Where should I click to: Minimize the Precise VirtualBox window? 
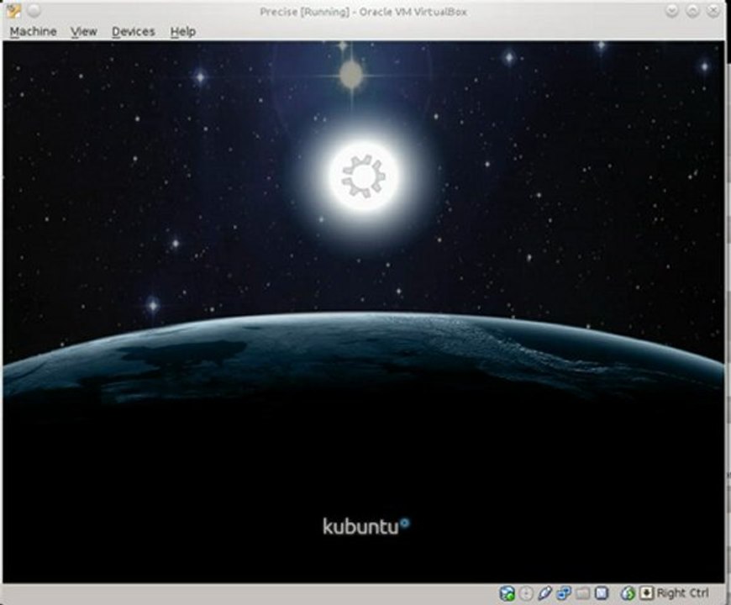[x=672, y=11]
